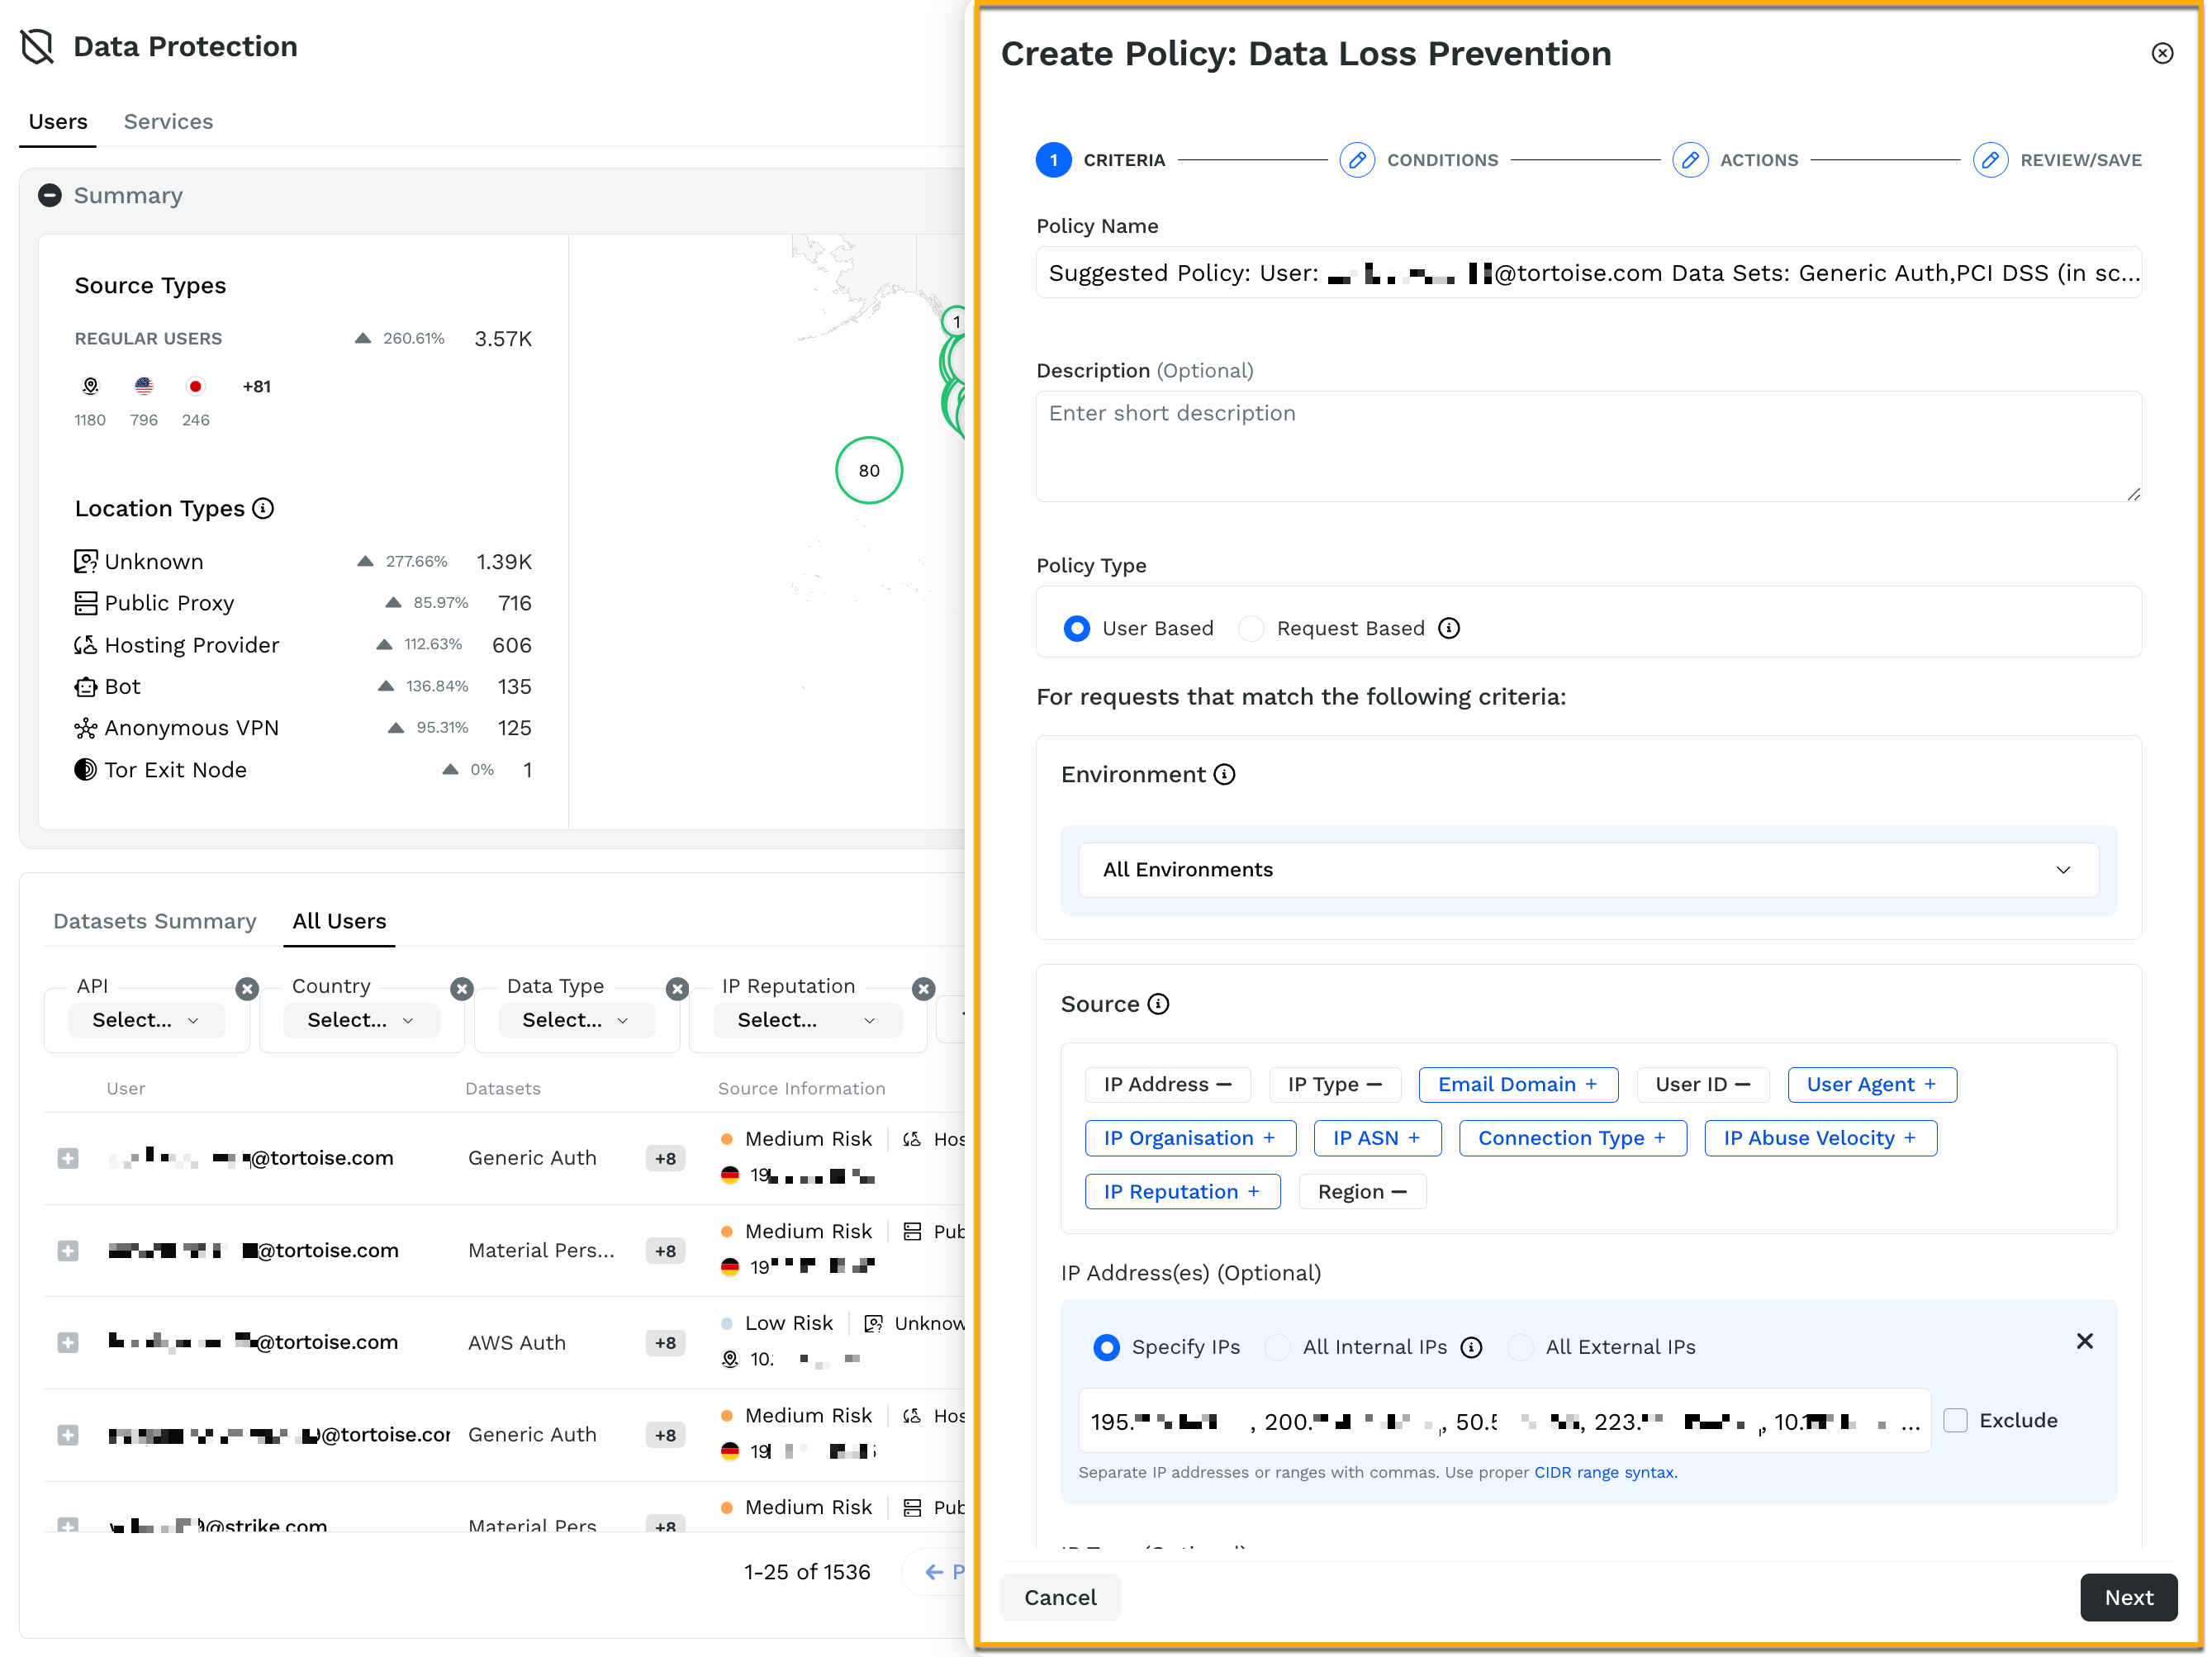Image resolution: width=2212 pixels, height=1657 pixels.
Task: Expand the first tortoise.com Generic Auth user row
Action: click(68, 1158)
